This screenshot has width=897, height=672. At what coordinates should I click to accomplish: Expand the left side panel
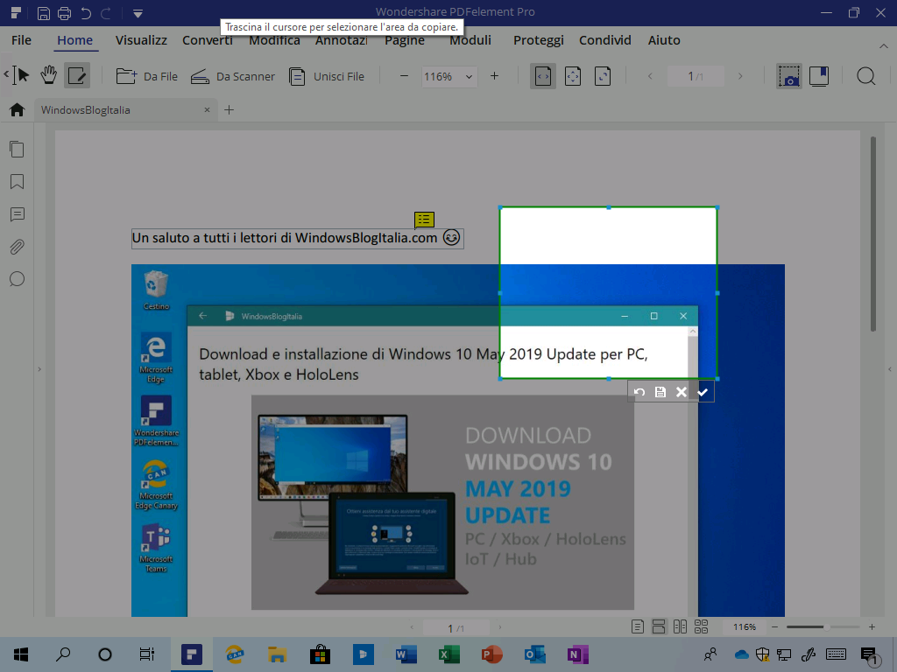click(x=39, y=369)
